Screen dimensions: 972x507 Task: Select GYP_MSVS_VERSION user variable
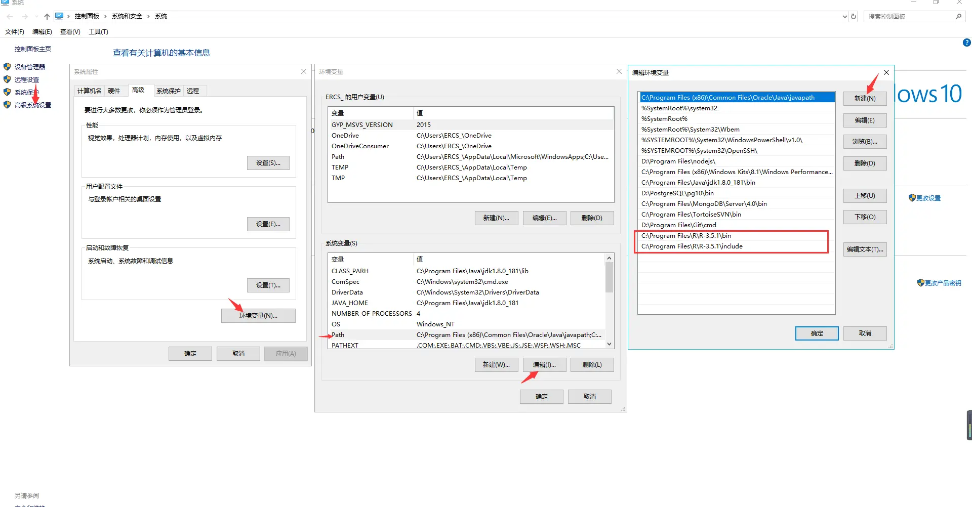pos(471,125)
